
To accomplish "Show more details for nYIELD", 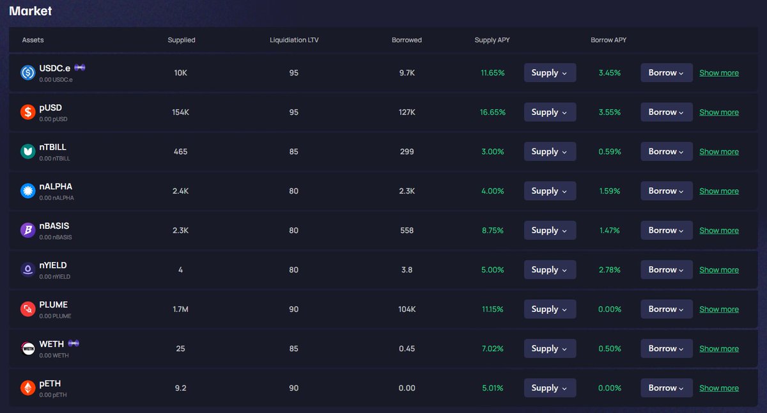I will click(x=719, y=270).
